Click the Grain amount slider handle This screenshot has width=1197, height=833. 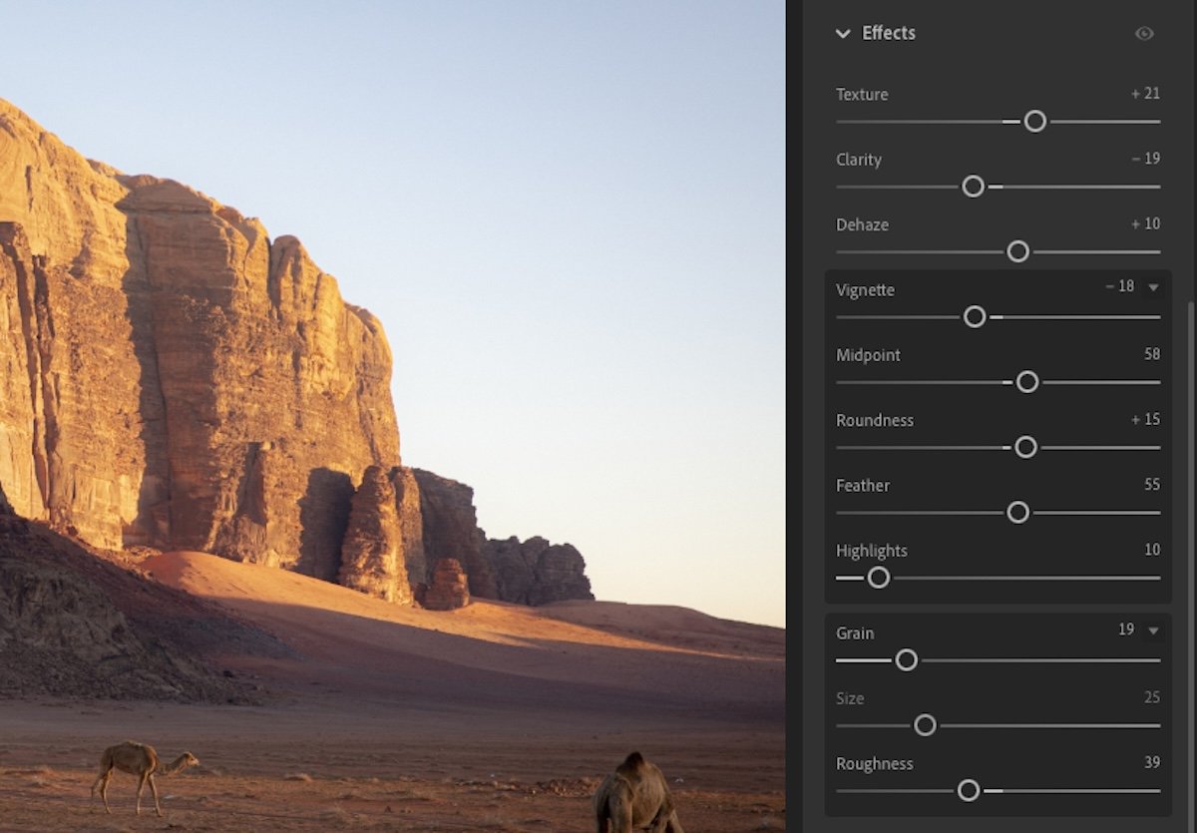point(907,659)
